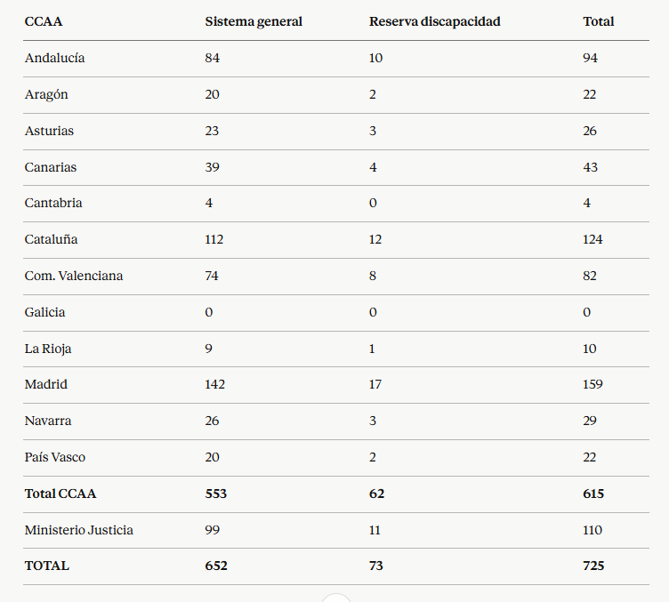Click the Ministerio Justicia row label
669x602 pixels.
point(79,530)
